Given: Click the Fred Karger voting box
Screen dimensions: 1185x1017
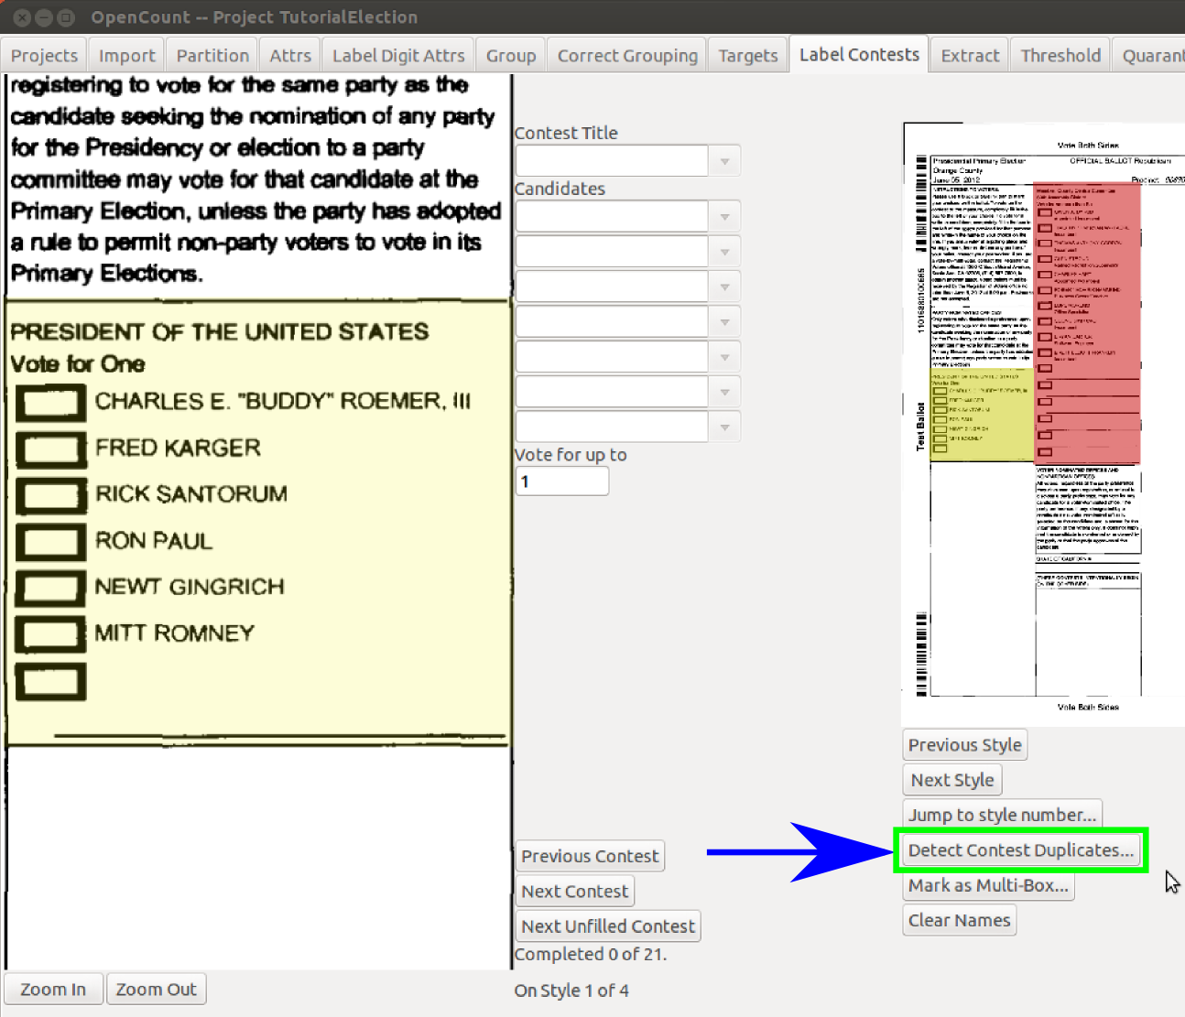Looking at the screenshot, I should [51, 449].
